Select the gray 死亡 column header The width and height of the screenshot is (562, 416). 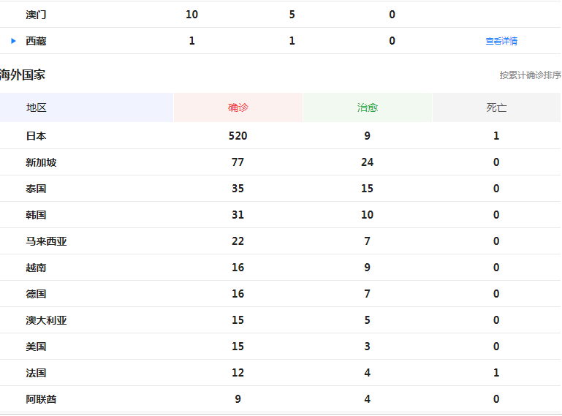[x=497, y=107]
